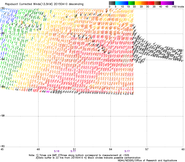Click the chart title 'Rapidsact Corrected Winds(12.5KM)'
The height and width of the screenshot is (162, 185).
[29, 4]
